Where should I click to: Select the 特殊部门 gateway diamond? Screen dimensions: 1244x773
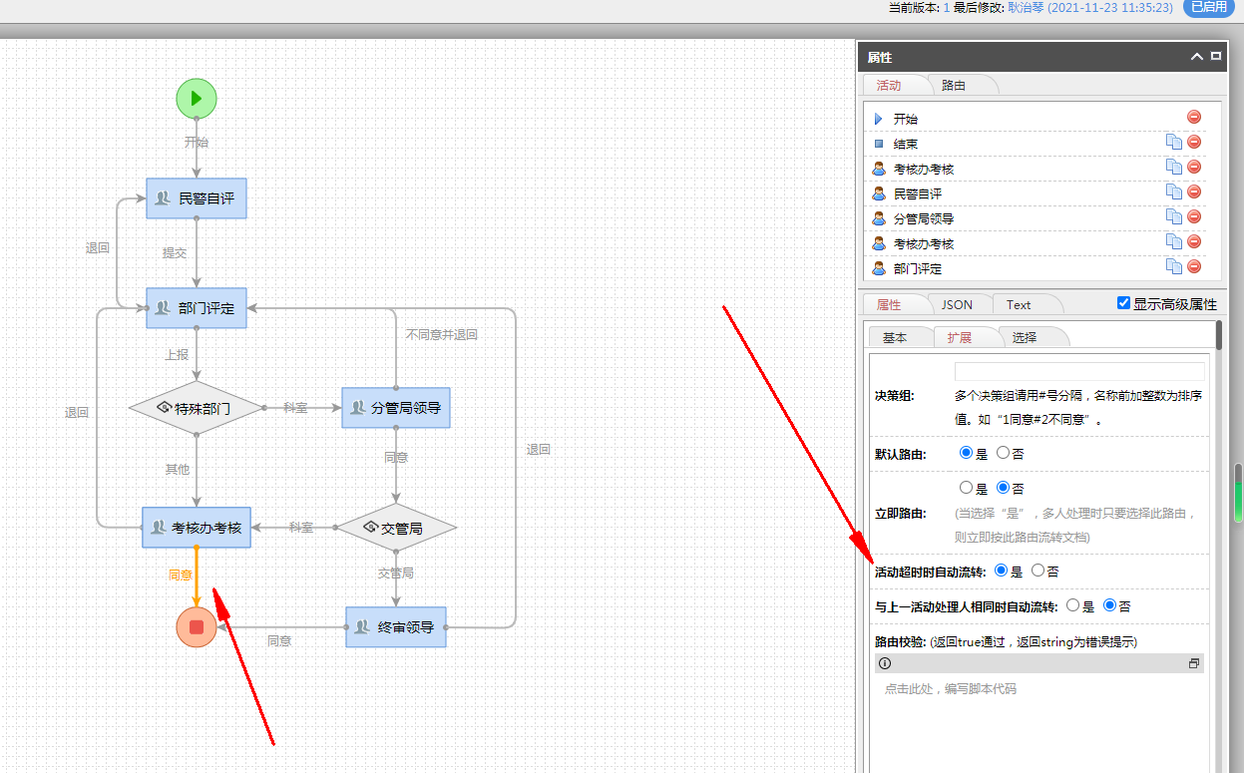[x=197, y=408]
